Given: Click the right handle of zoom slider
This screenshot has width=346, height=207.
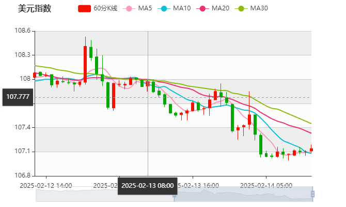Looking at the screenshot, I should point(314,194).
